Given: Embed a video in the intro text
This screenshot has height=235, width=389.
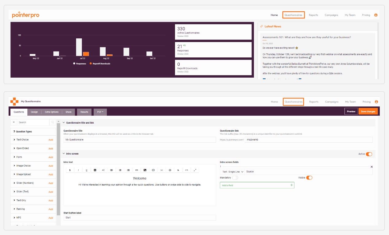Looking at the screenshot, I should tap(154, 170).
